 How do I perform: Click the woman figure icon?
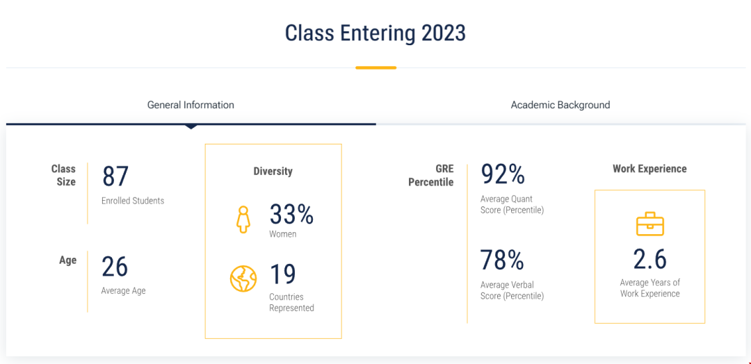[243, 219]
